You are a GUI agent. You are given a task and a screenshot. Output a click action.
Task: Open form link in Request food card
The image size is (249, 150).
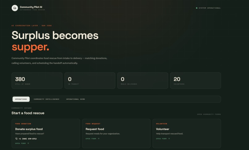point(92,139)
